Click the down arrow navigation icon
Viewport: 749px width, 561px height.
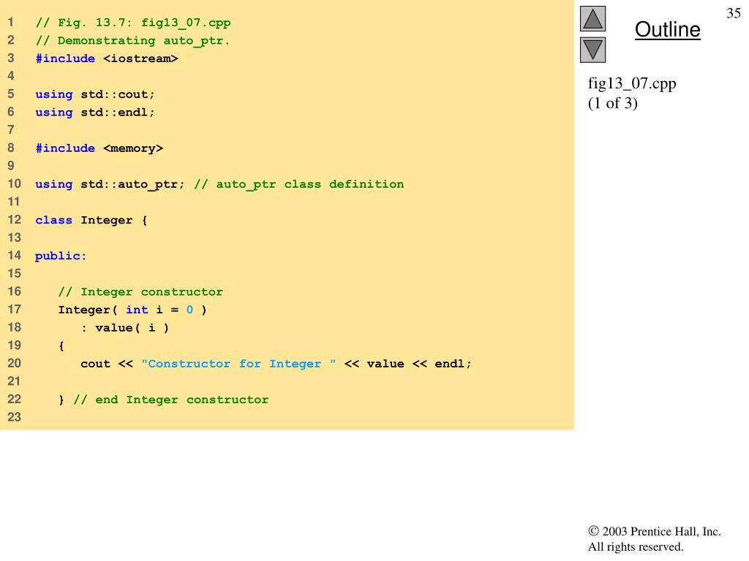pos(592,50)
